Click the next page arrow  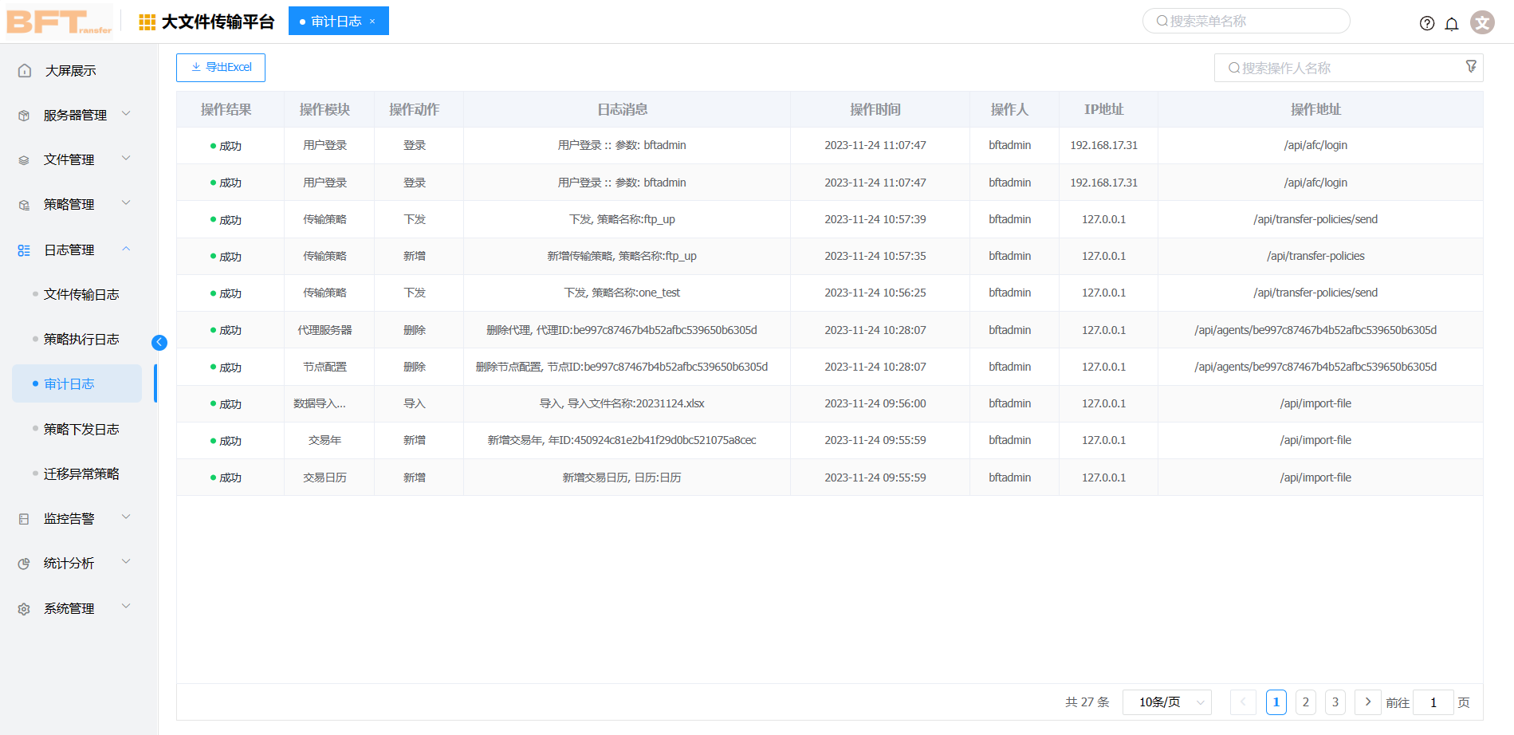click(1367, 702)
